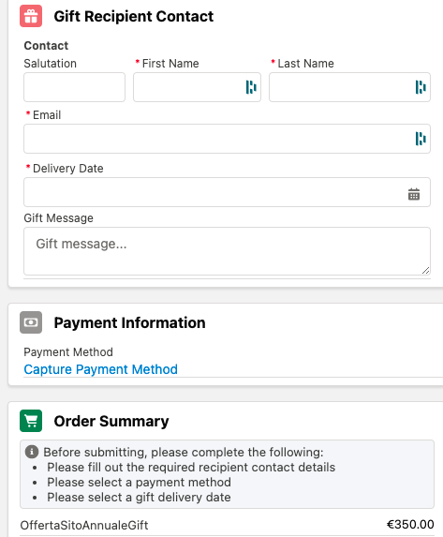Click the €350.00 price amount
This screenshot has width=443, height=537.
[410, 524]
